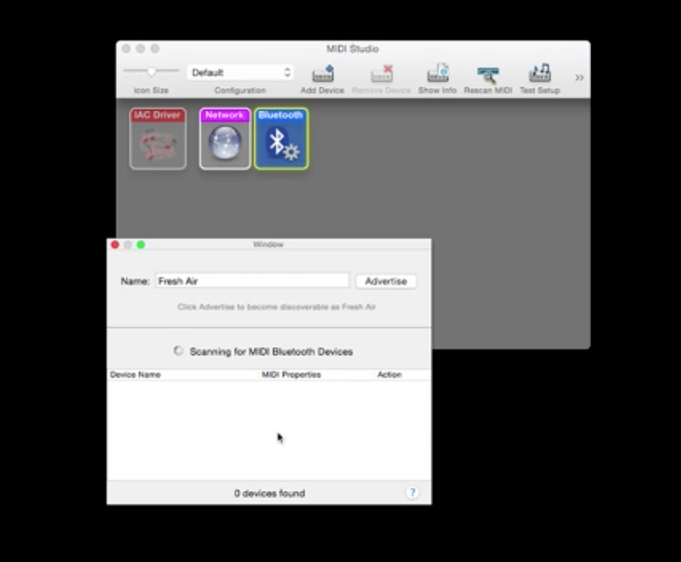Select the Bluetooth device icon

pyautogui.click(x=281, y=138)
